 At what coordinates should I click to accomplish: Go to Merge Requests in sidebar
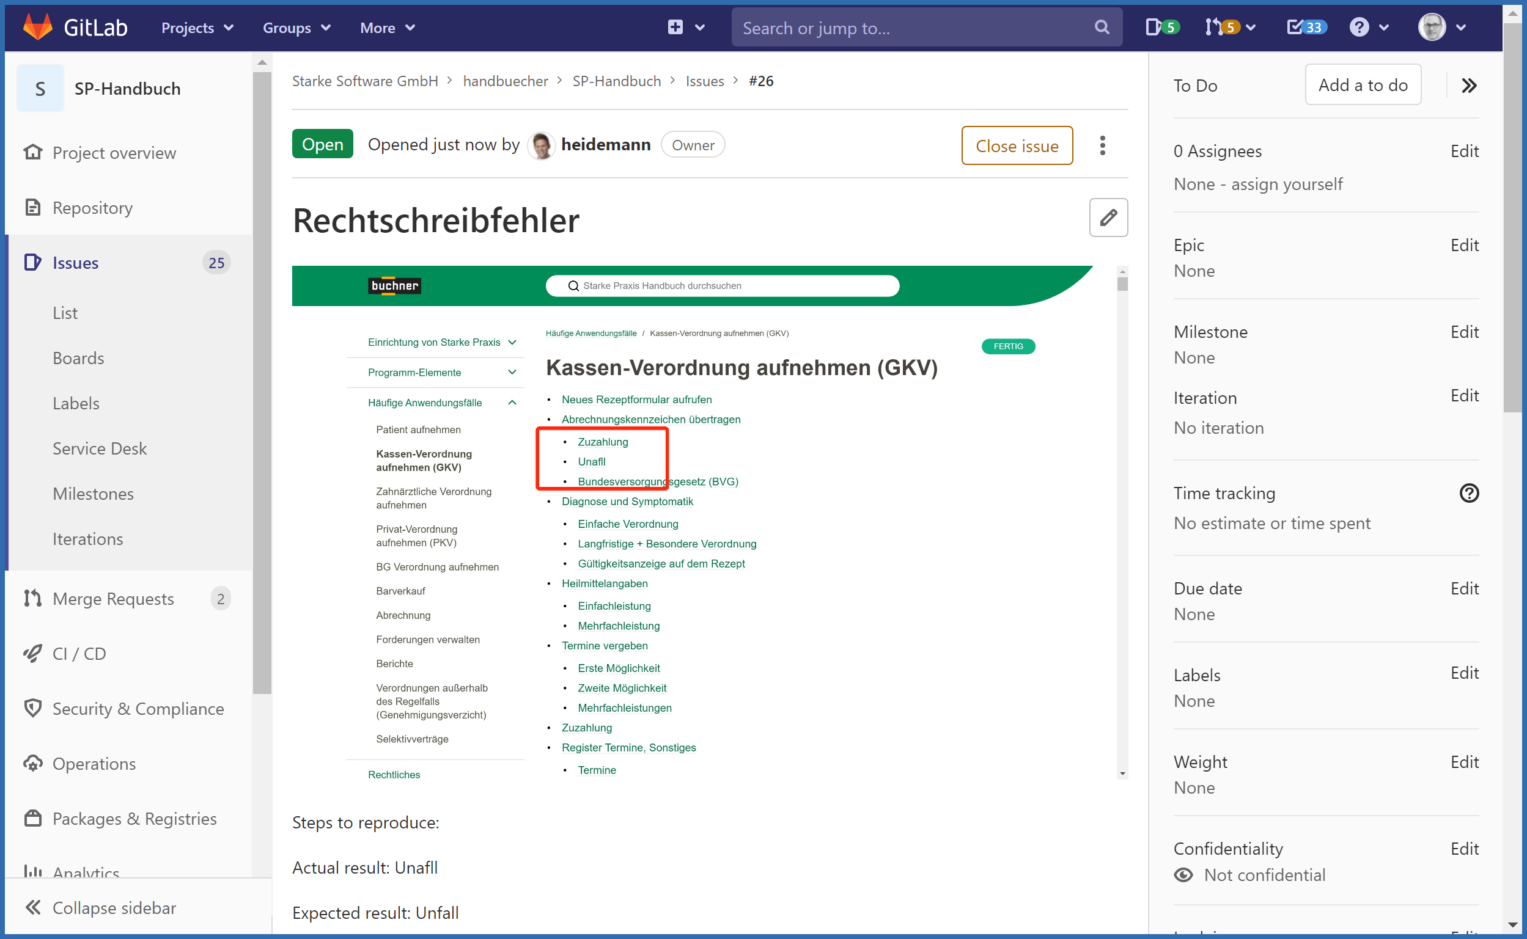[x=113, y=599]
